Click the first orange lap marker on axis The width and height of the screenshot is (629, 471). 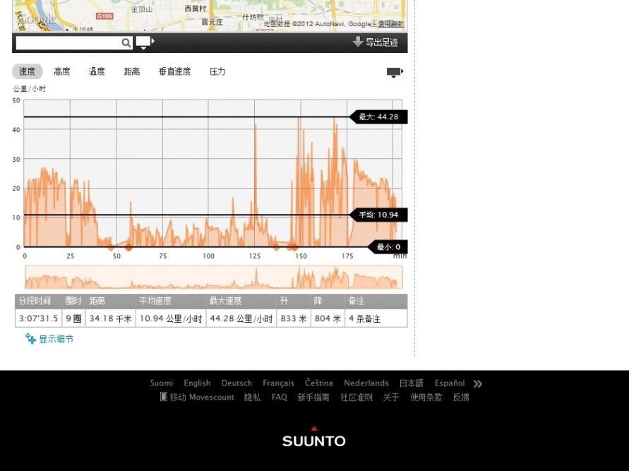(110, 247)
